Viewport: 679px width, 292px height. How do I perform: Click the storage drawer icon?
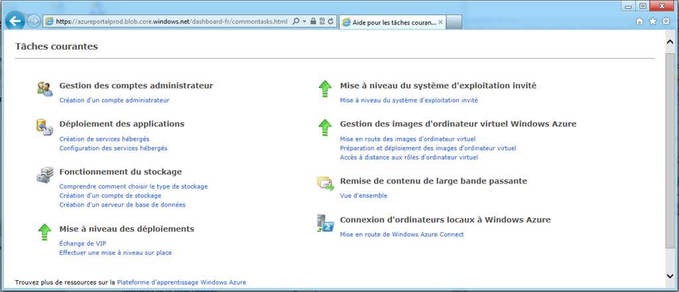click(44, 174)
